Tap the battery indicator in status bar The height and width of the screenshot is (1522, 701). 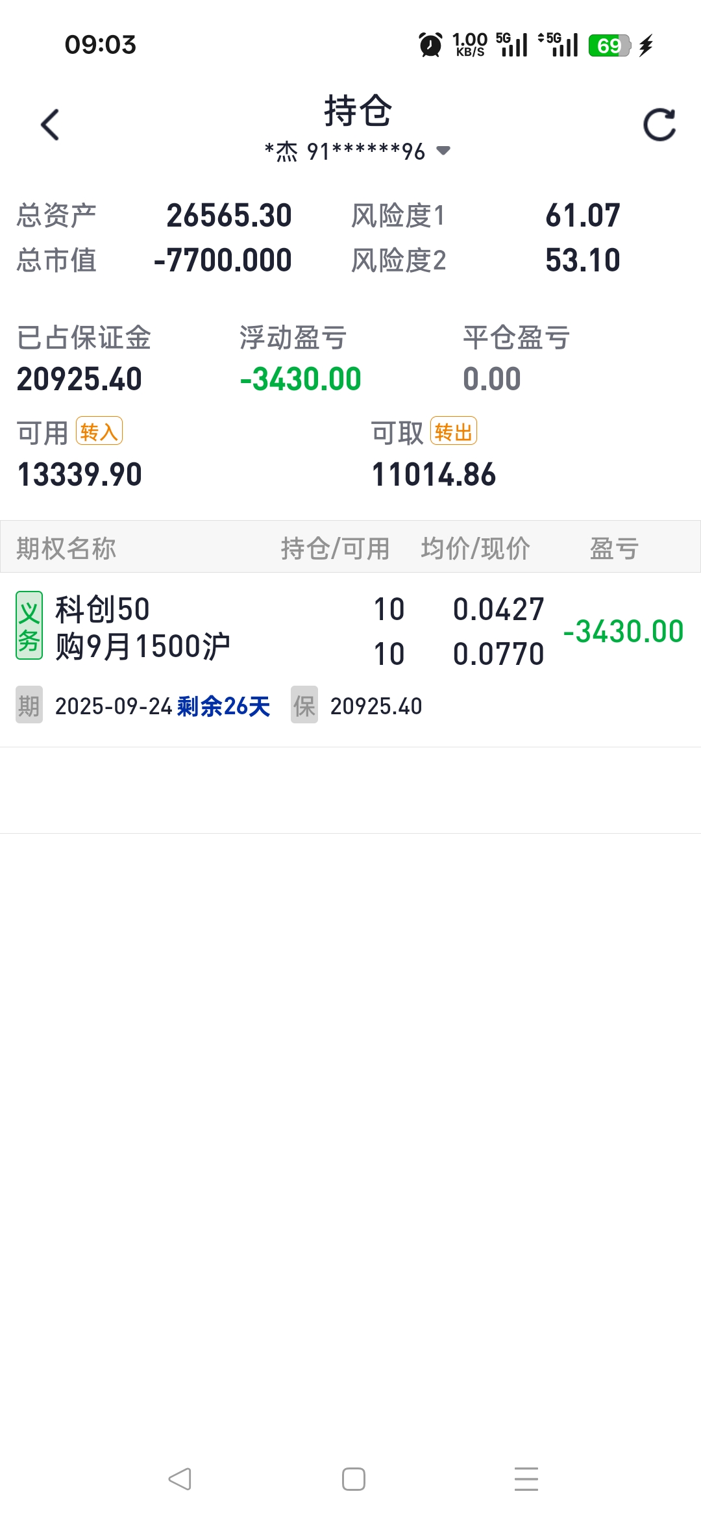point(609,45)
